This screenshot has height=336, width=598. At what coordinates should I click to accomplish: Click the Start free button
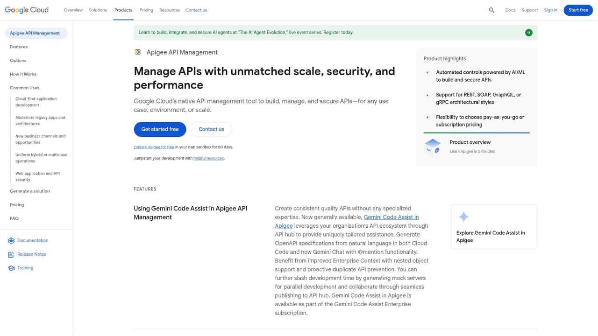578,10
